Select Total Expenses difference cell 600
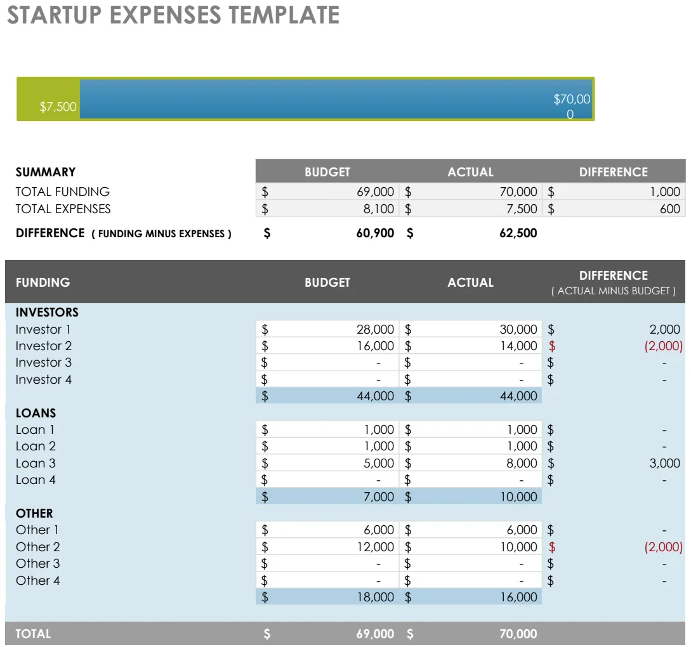 point(614,209)
